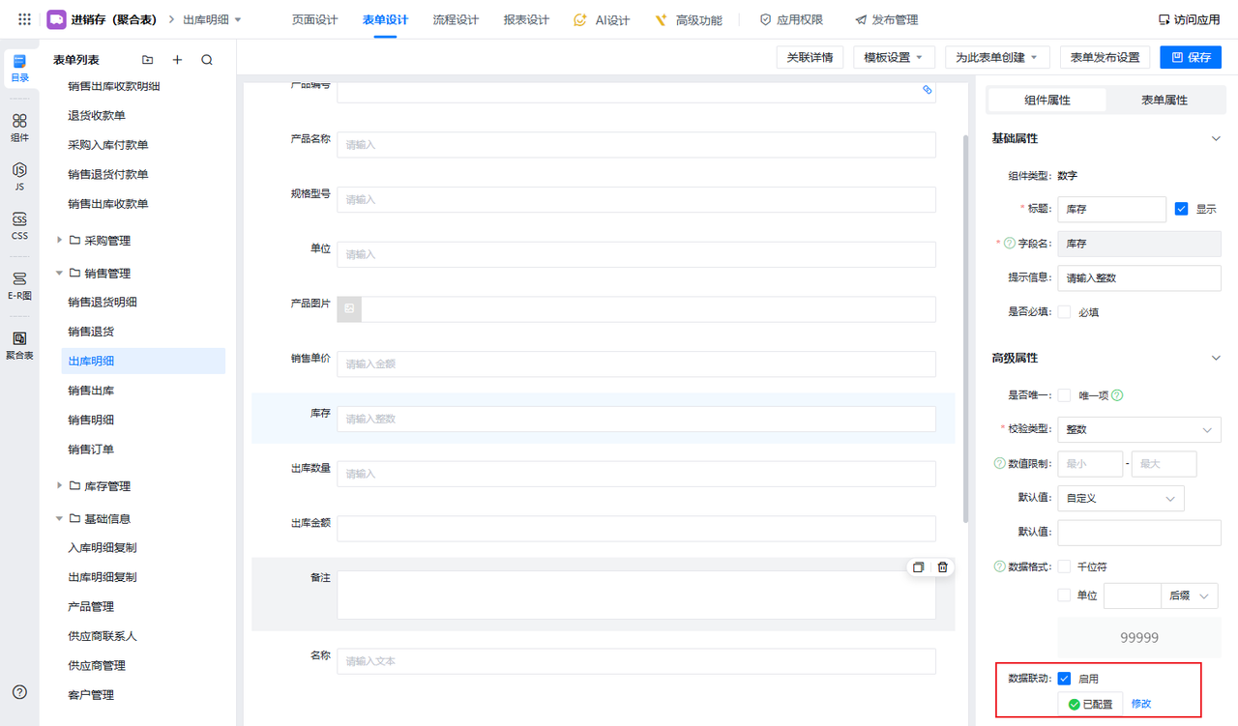1238x726 pixels.
Task: Click the 修改 link under 数据联动
Action: pos(1141,704)
